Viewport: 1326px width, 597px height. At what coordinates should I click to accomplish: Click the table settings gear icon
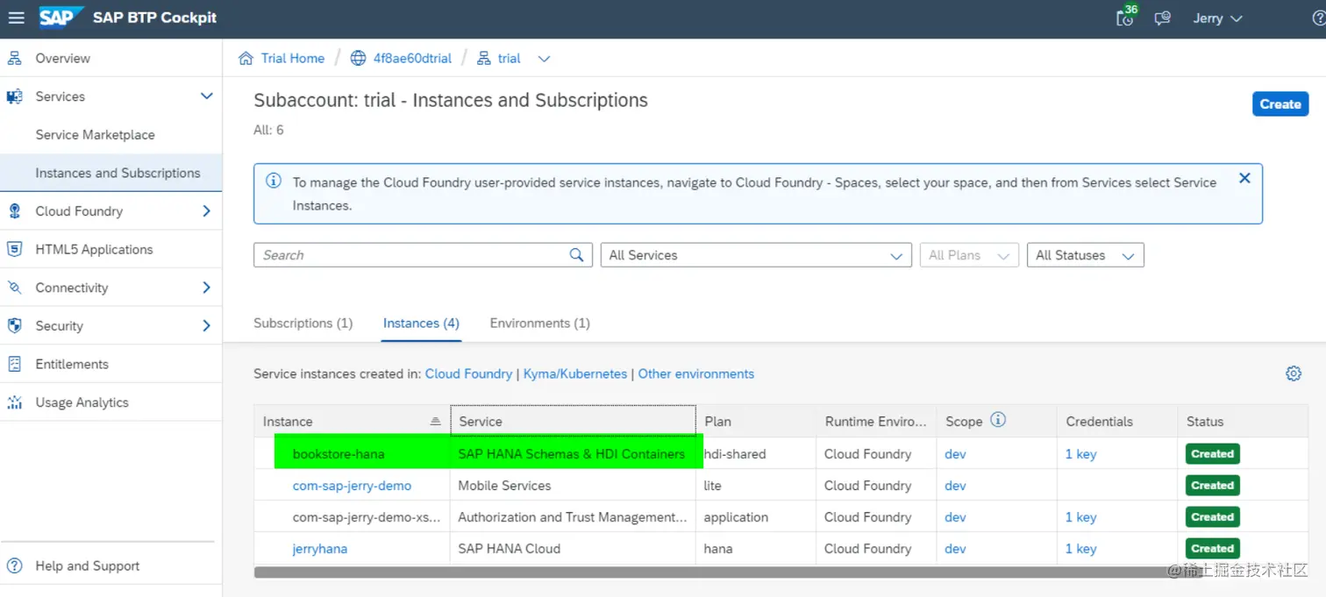[1294, 373]
